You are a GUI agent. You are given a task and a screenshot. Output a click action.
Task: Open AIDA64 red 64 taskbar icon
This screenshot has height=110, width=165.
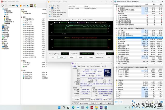click(92, 107)
